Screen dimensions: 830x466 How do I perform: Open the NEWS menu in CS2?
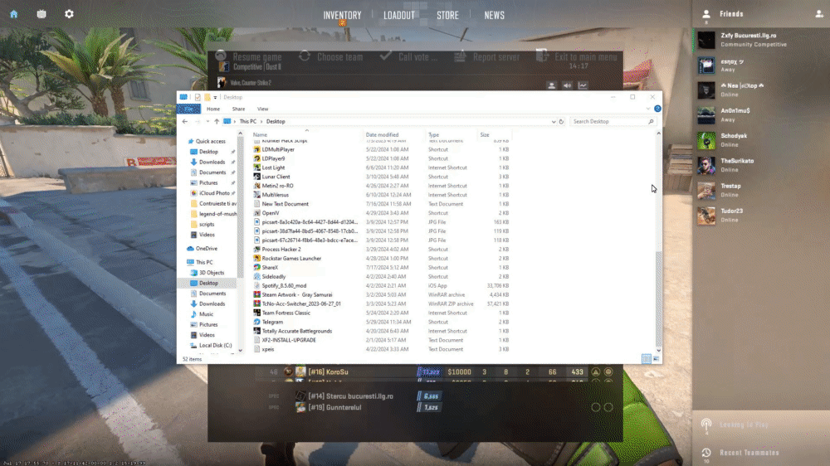coord(495,15)
